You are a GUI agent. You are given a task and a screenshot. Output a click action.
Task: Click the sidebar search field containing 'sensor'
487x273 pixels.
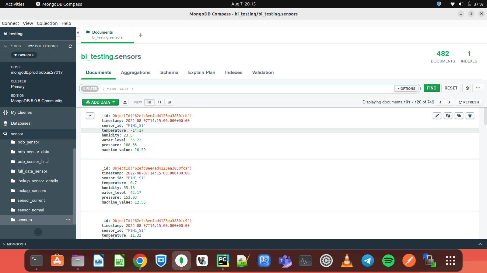pyautogui.click(x=38, y=134)
